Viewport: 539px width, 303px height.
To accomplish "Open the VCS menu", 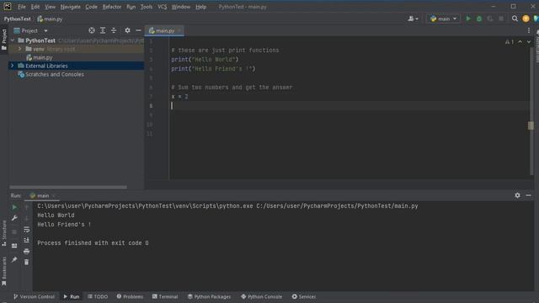I will 162,7.
